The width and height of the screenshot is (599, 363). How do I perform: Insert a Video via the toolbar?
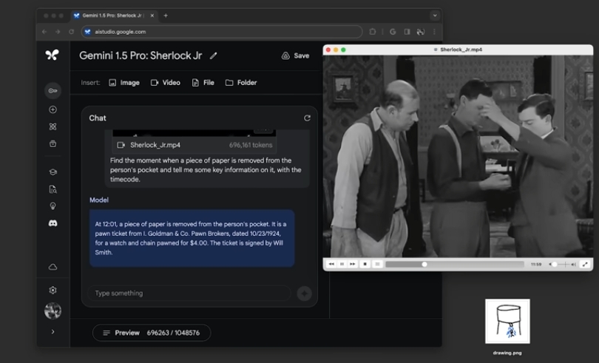[166, 83]
